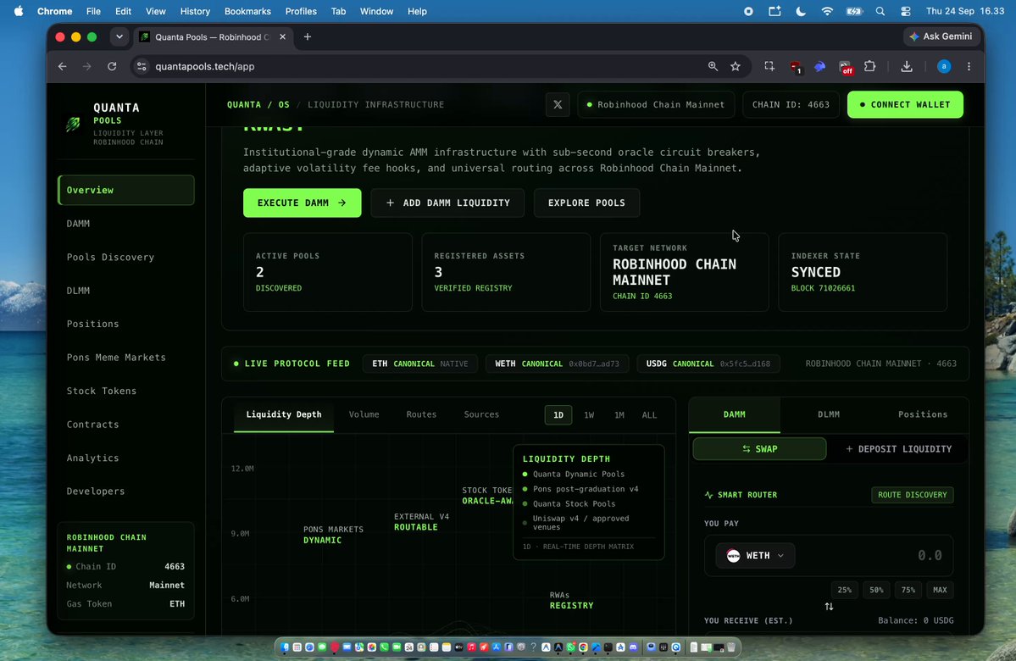Open Chrome three-dot menu
This screenshot has width=1016, height=661.
[969, 66]
